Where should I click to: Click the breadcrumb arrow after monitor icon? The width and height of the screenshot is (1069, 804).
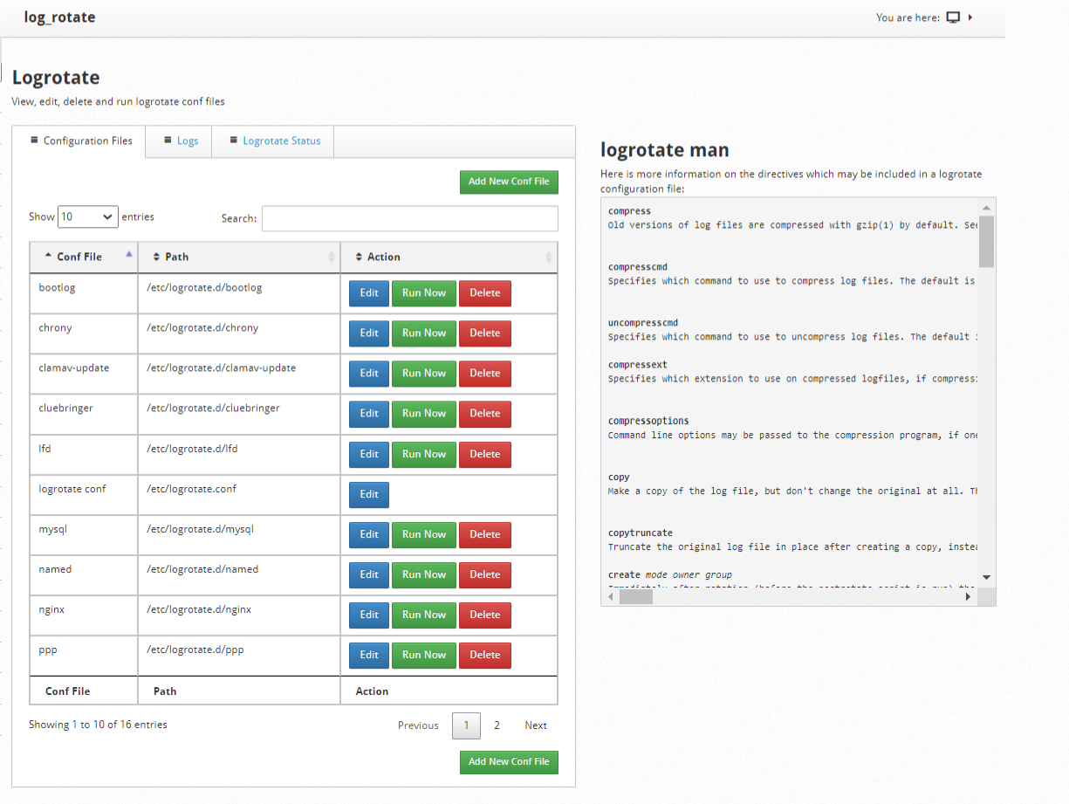click(970, 17)
